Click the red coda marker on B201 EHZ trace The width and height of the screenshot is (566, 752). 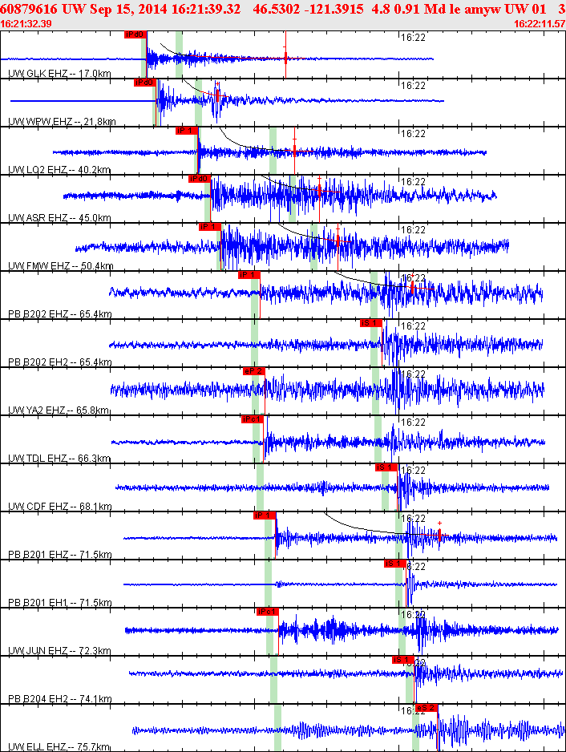click(439, 534)
